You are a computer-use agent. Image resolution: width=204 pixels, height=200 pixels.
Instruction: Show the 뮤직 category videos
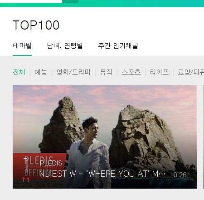[106, 72]
